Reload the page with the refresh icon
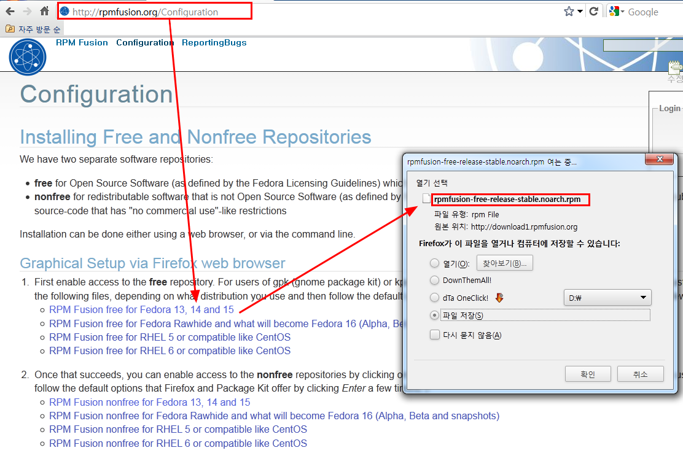This screenshot has width=683, height=453. (593, 11)
